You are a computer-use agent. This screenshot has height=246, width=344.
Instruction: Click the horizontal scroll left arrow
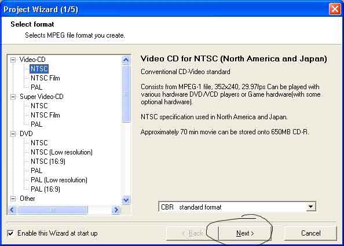(x=12, y=210)
